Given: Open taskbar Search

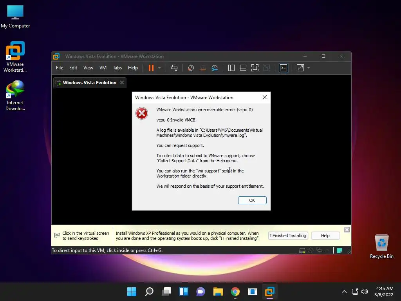Looking at the screenshot, I should tap(149, 292).
